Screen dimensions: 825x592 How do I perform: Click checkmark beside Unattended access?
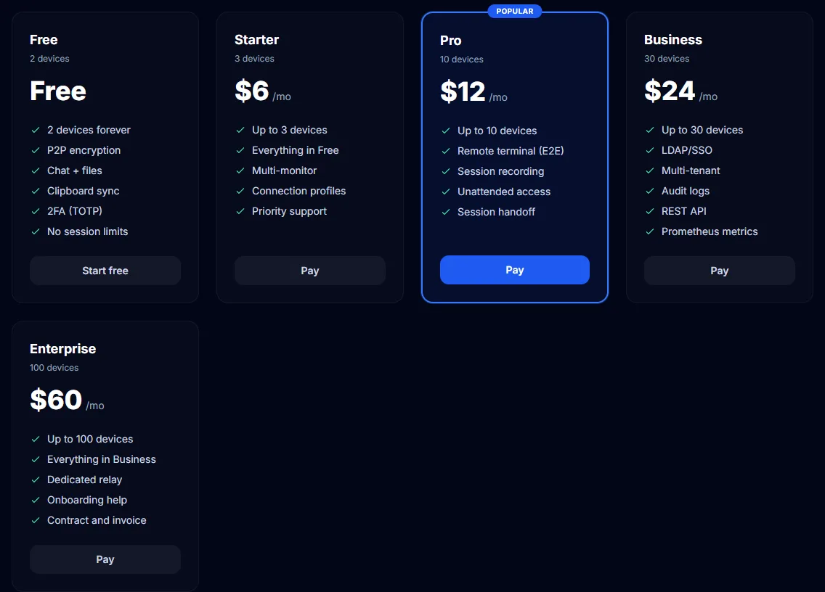pos(446,192)
